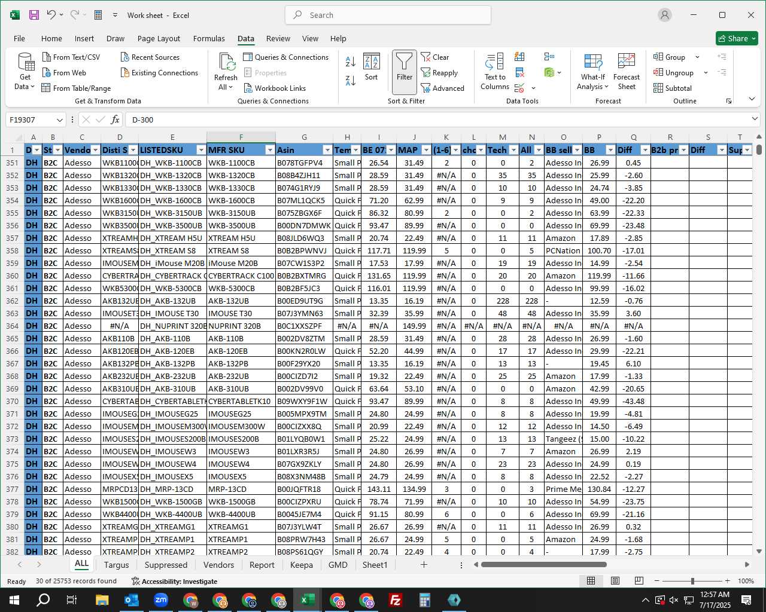Expand the Group dropdown arrow

tap(697, 57)
